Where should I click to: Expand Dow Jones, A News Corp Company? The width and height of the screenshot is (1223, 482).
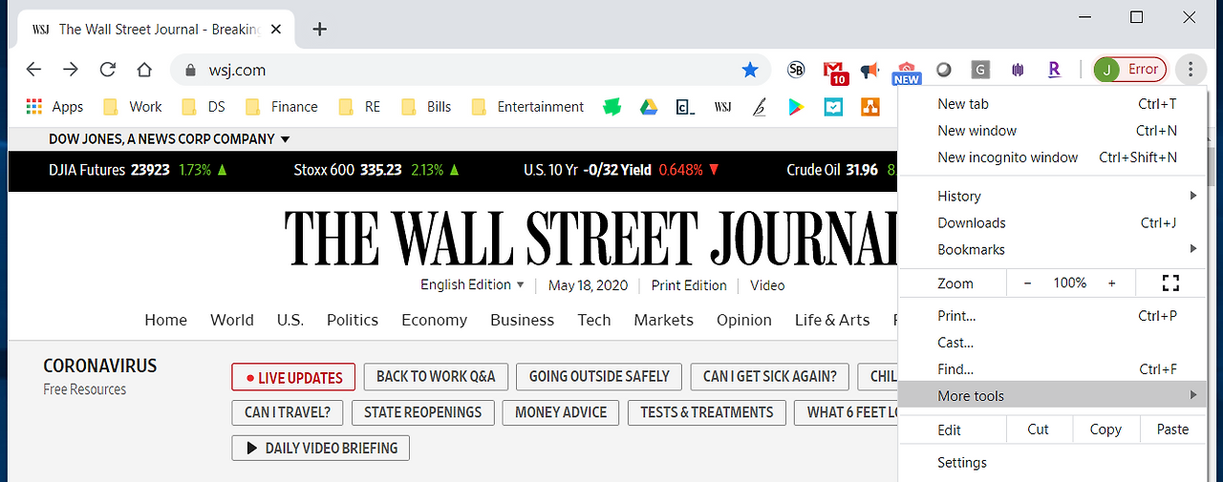point(169,139)
